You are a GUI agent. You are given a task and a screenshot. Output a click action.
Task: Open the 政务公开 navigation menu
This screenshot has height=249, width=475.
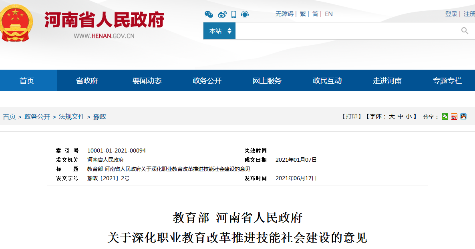[207, 80]
